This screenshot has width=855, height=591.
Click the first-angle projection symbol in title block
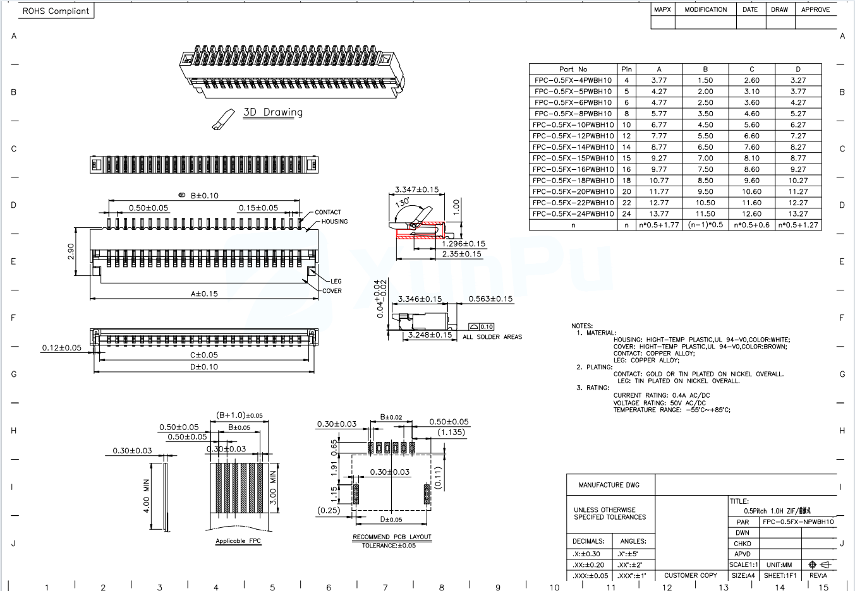point(818,564)
